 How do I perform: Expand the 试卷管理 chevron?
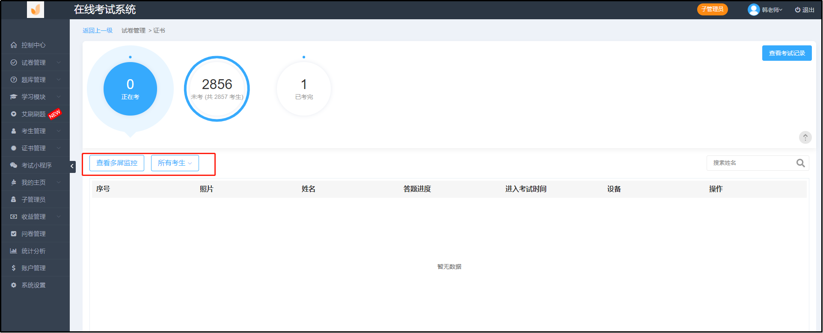59,62
